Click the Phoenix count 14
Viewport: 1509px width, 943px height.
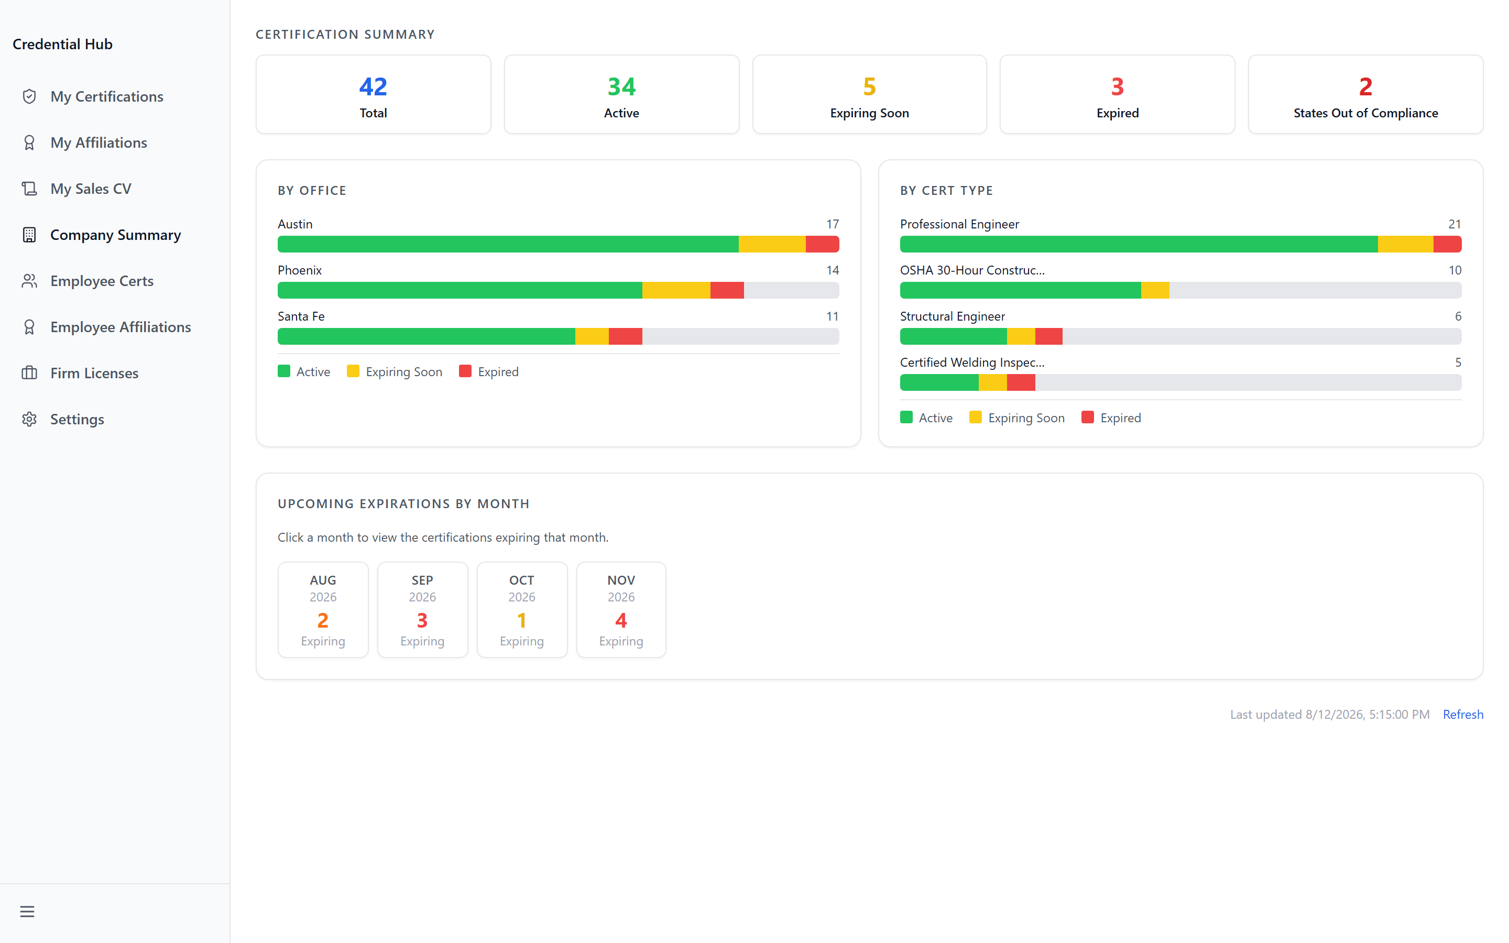(x=833, y=270)
